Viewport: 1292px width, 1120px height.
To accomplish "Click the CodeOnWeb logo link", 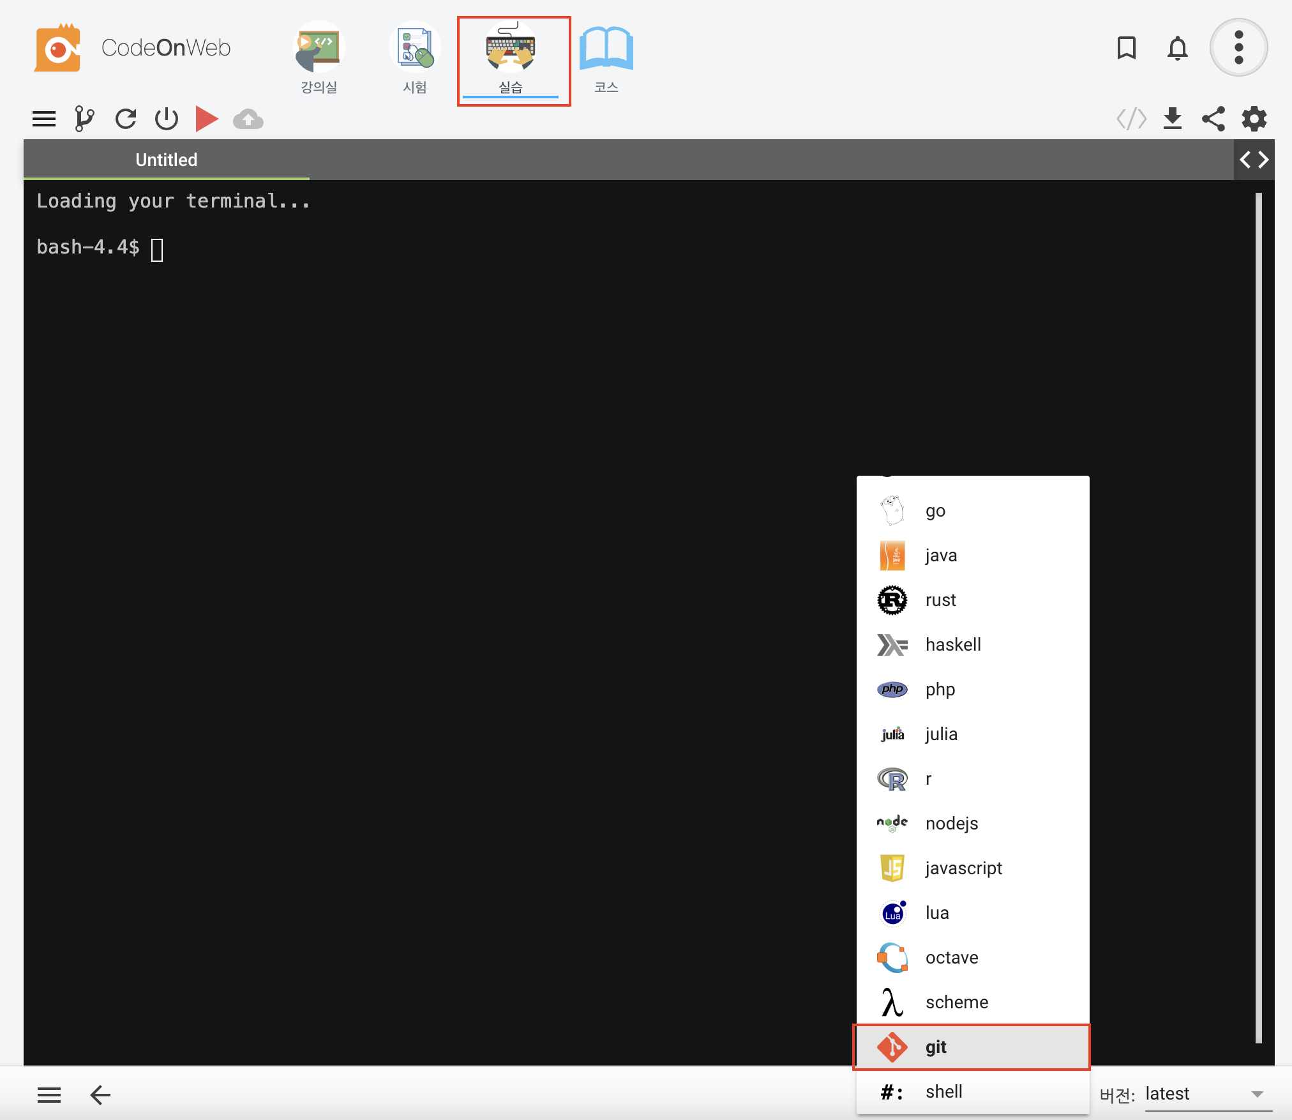I will coord(133,48).
